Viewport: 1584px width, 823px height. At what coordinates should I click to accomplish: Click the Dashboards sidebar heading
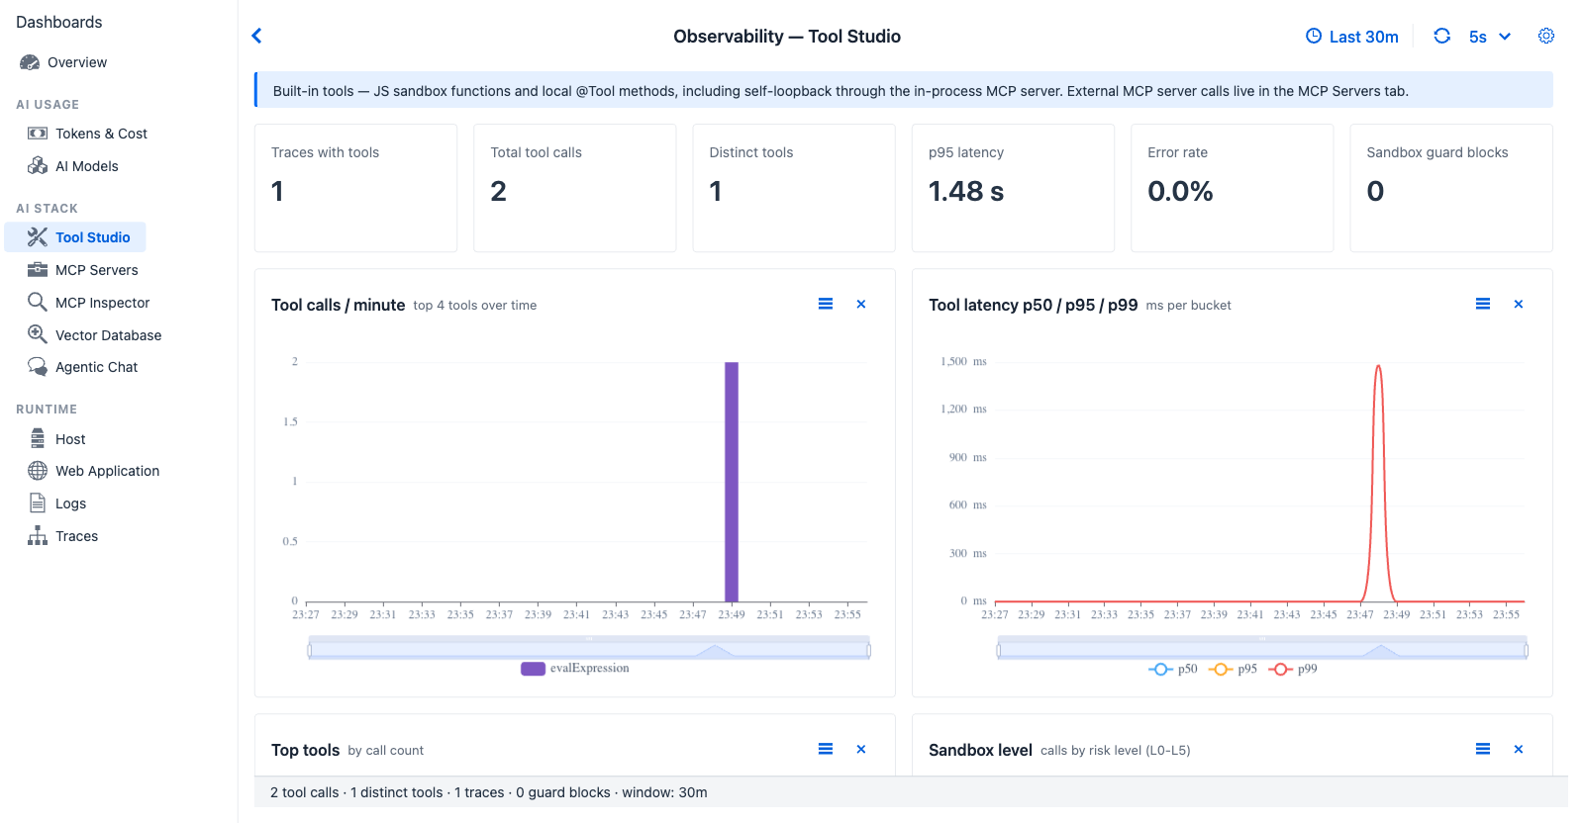point(59,22)
